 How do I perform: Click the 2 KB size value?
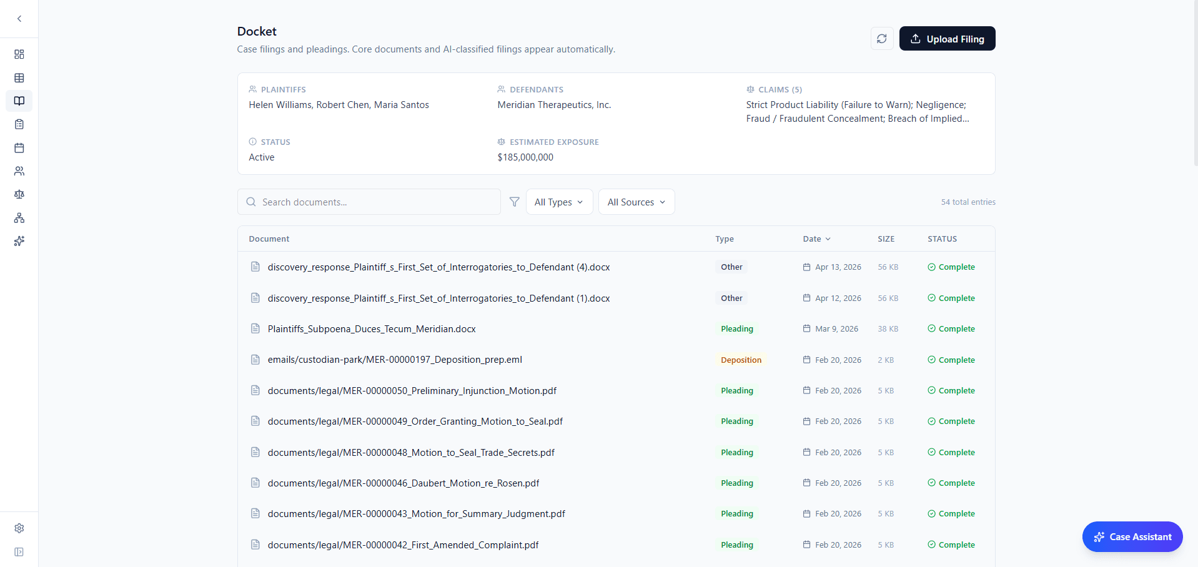click(886, 360)
